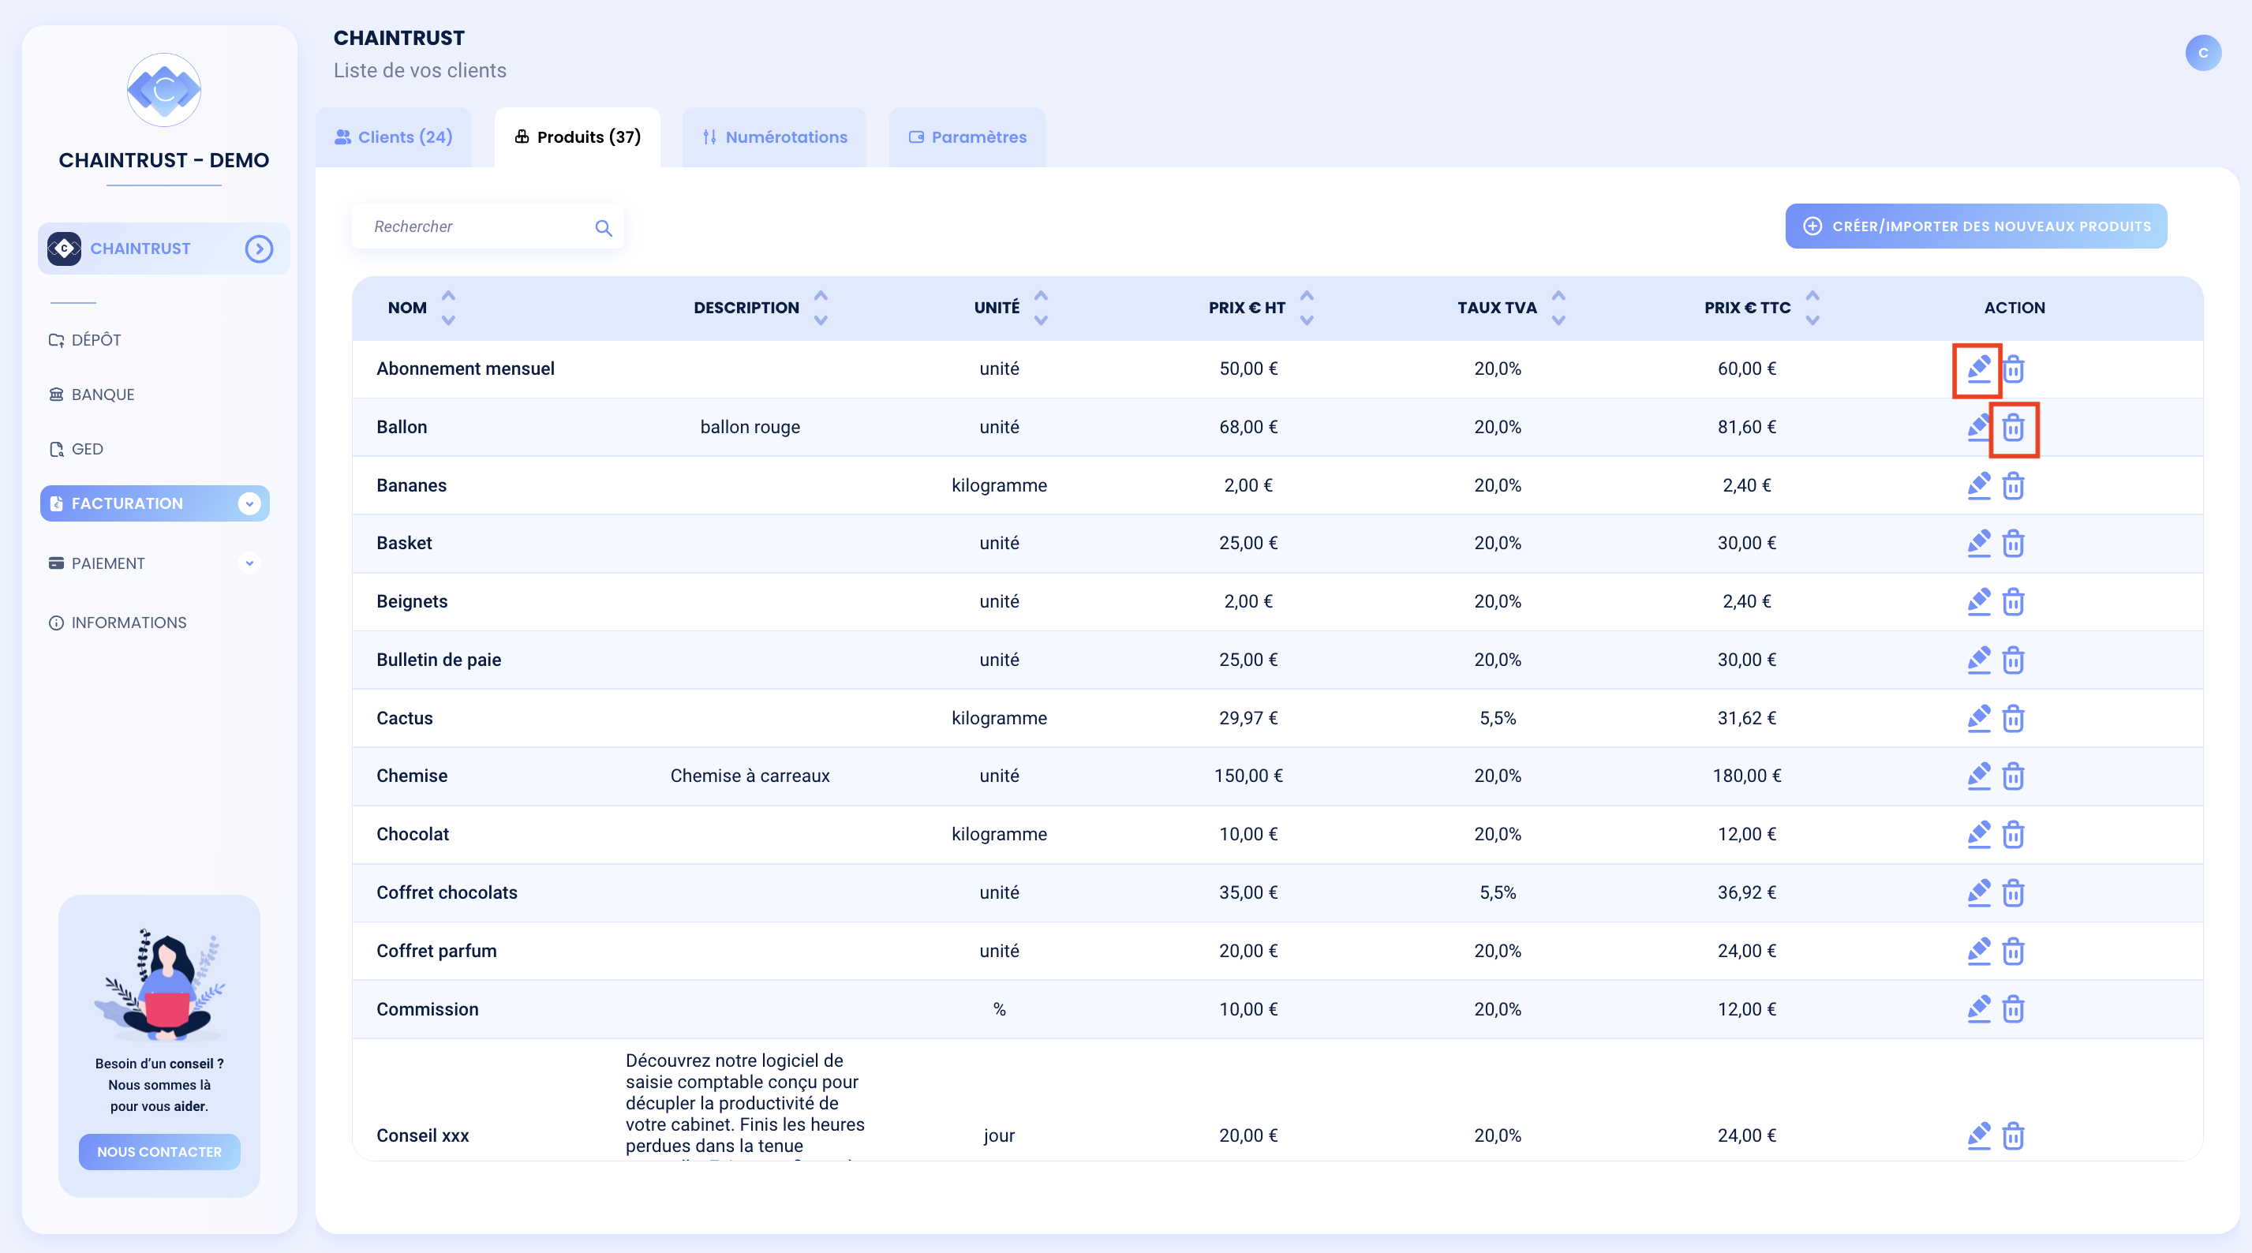Delete the Cactus product

coord(2014,718)
